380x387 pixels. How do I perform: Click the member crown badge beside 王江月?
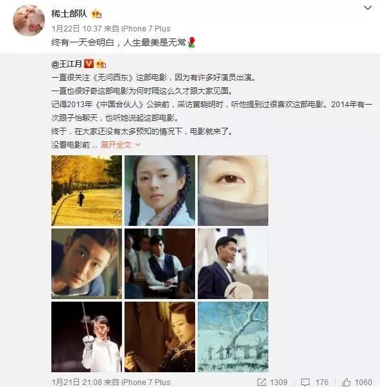click(101, 64)
